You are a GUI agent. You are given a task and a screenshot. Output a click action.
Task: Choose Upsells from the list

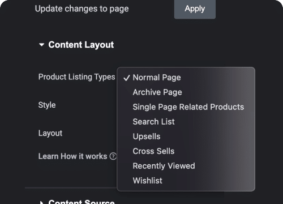coord(186,137)
